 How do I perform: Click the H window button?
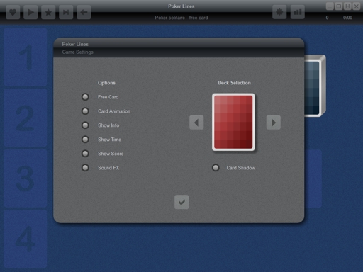coord(347,6)
